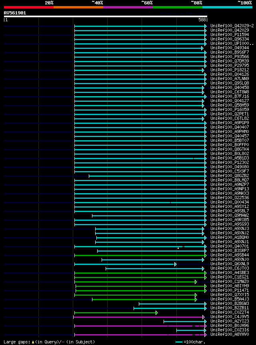Open the truncated UniRef100_UPI000.. hit
Viewport: 256px width, 345px height.
tap(232, 44)
